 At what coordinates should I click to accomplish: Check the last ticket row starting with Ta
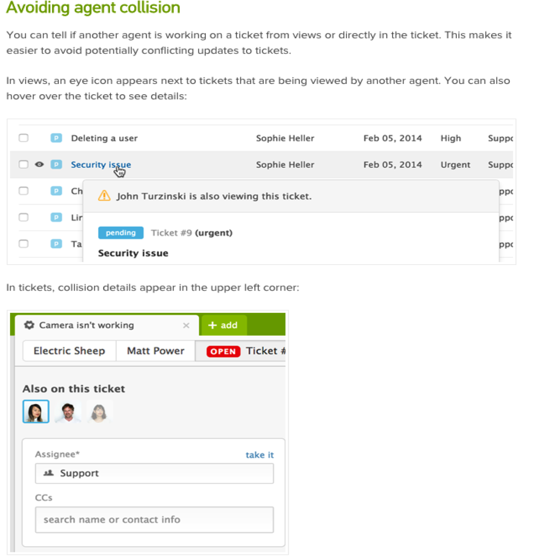(x=24, y=244)
